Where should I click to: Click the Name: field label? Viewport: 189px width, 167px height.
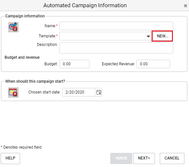[x=51, y=26]
